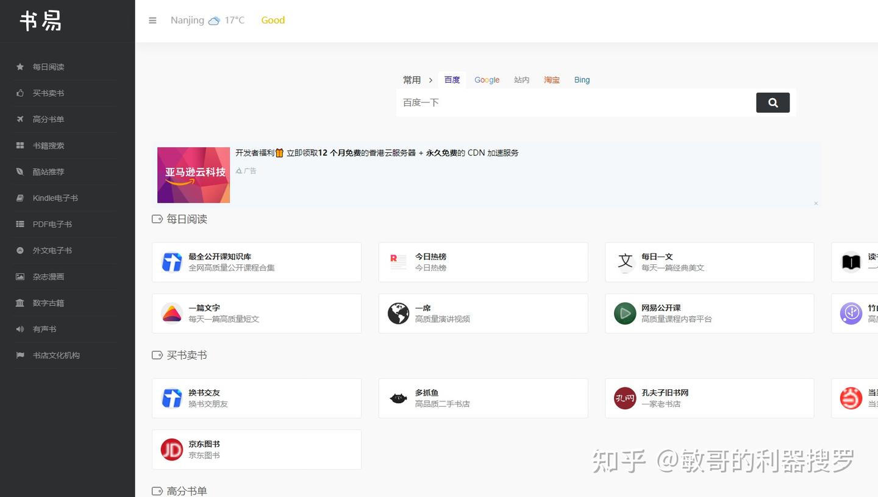Image resolution: width=878 pixels, height=497 pixels.
Task: Focus the 百度一下 search input
Action: point(576,102)
